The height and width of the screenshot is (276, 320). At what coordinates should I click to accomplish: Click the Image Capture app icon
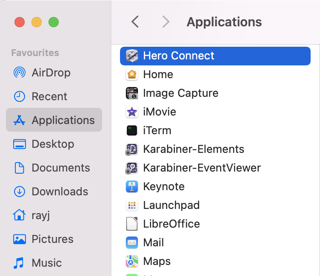pyautogui.click(x=132, y=93)
